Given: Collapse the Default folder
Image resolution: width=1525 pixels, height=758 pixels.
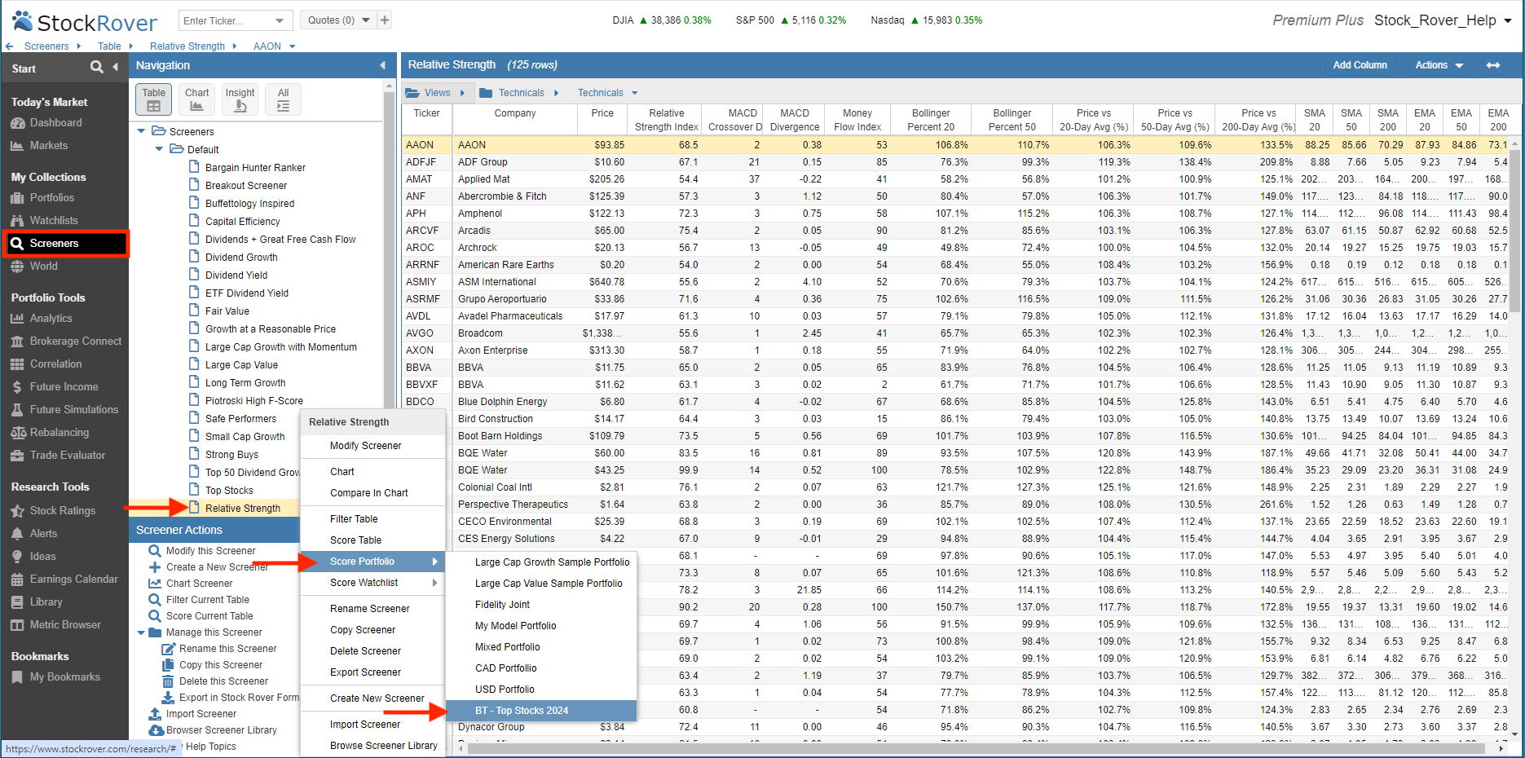Looking at the screenshot, I should [x=160, y=149].
